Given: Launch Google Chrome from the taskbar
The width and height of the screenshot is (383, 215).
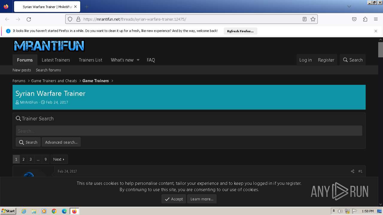Looking at the screenshot, I should coord(54,211).
